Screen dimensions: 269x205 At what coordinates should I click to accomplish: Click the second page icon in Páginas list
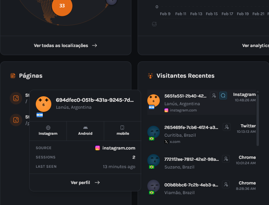point(16,120)
